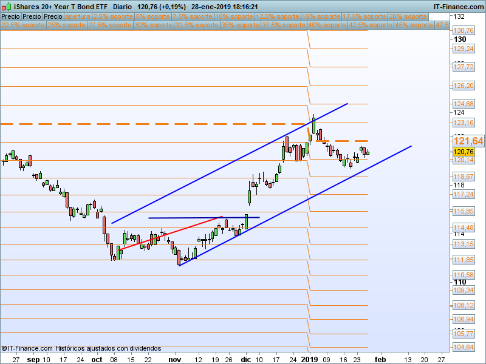Click the 28-ene-2019 18:16:21 timestamp
This screenshot has height=364, width=486.
(224, 7)
